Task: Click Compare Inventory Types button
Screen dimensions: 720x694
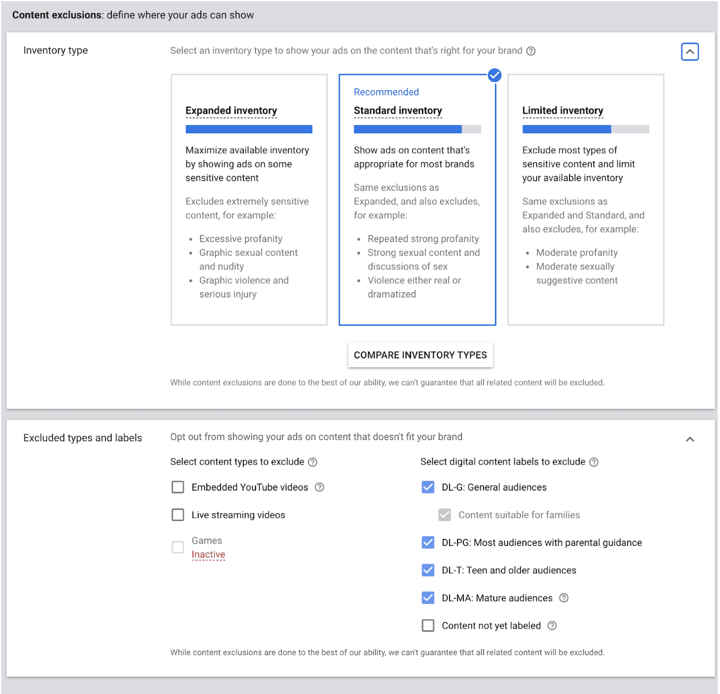Action: pos(420,355)
